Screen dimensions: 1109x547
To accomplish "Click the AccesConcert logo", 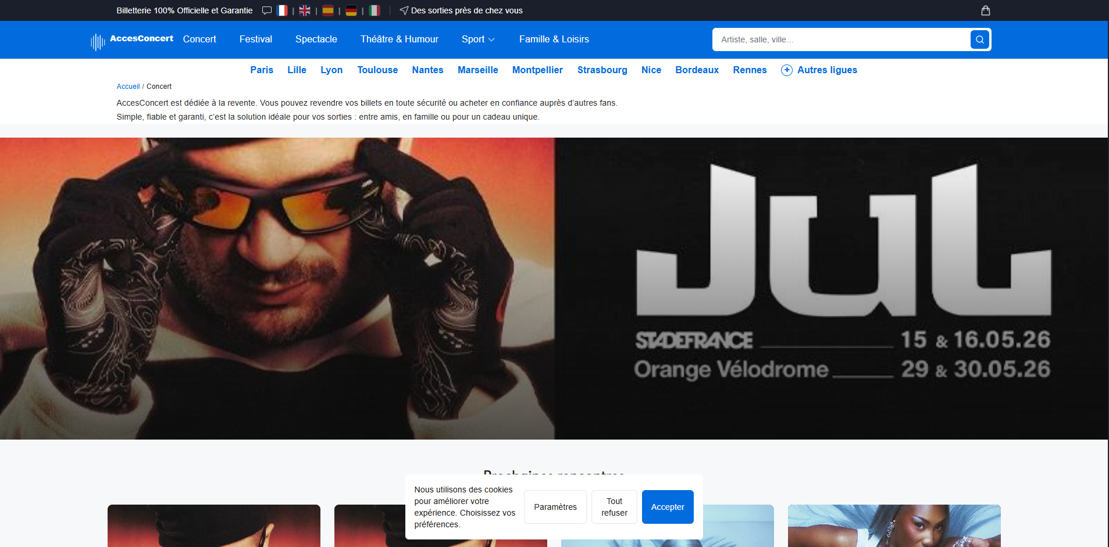I will coord(132,39).
